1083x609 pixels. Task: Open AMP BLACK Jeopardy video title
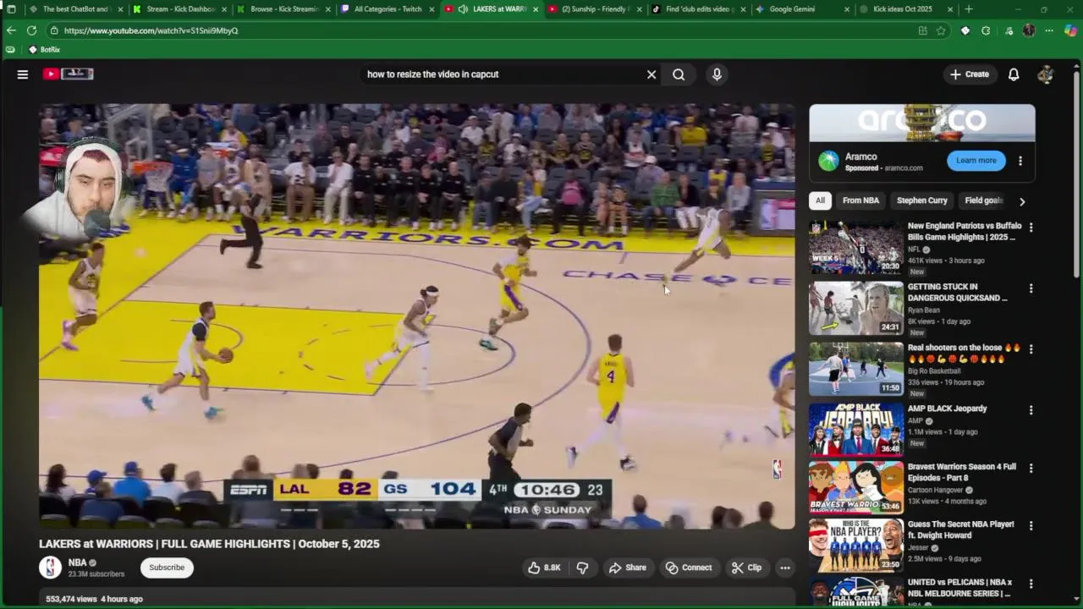947,409
